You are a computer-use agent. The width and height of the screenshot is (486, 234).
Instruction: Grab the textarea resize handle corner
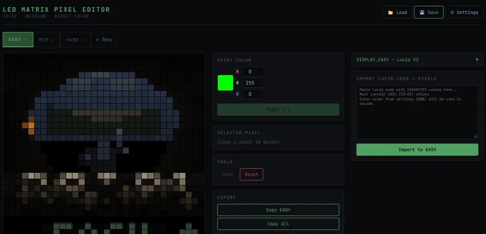point(476,136)
